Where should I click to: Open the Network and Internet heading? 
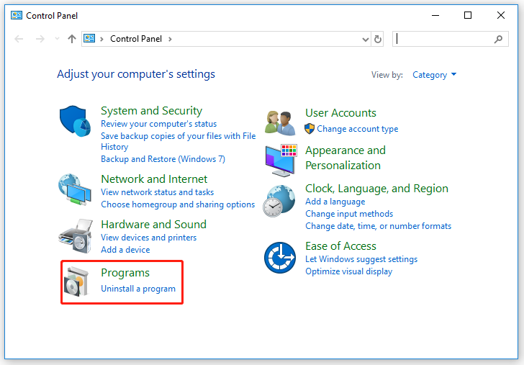point(154,179)
